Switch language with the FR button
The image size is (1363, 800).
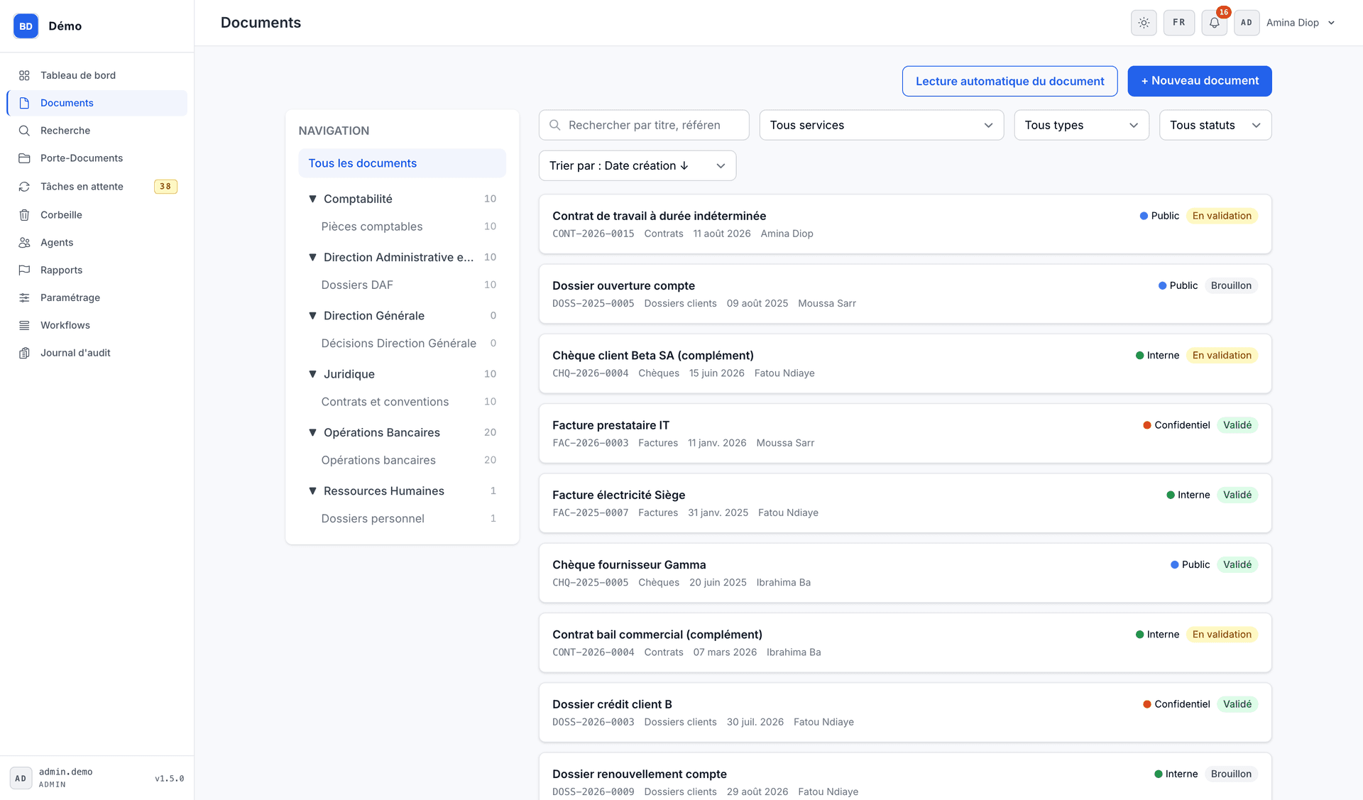point(1179,23)
